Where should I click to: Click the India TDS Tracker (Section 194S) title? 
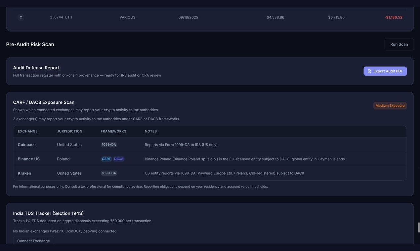click(48, 213)
